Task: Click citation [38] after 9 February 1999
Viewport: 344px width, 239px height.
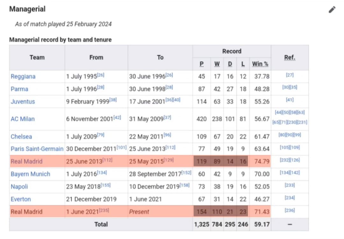Action: point(113,100)
